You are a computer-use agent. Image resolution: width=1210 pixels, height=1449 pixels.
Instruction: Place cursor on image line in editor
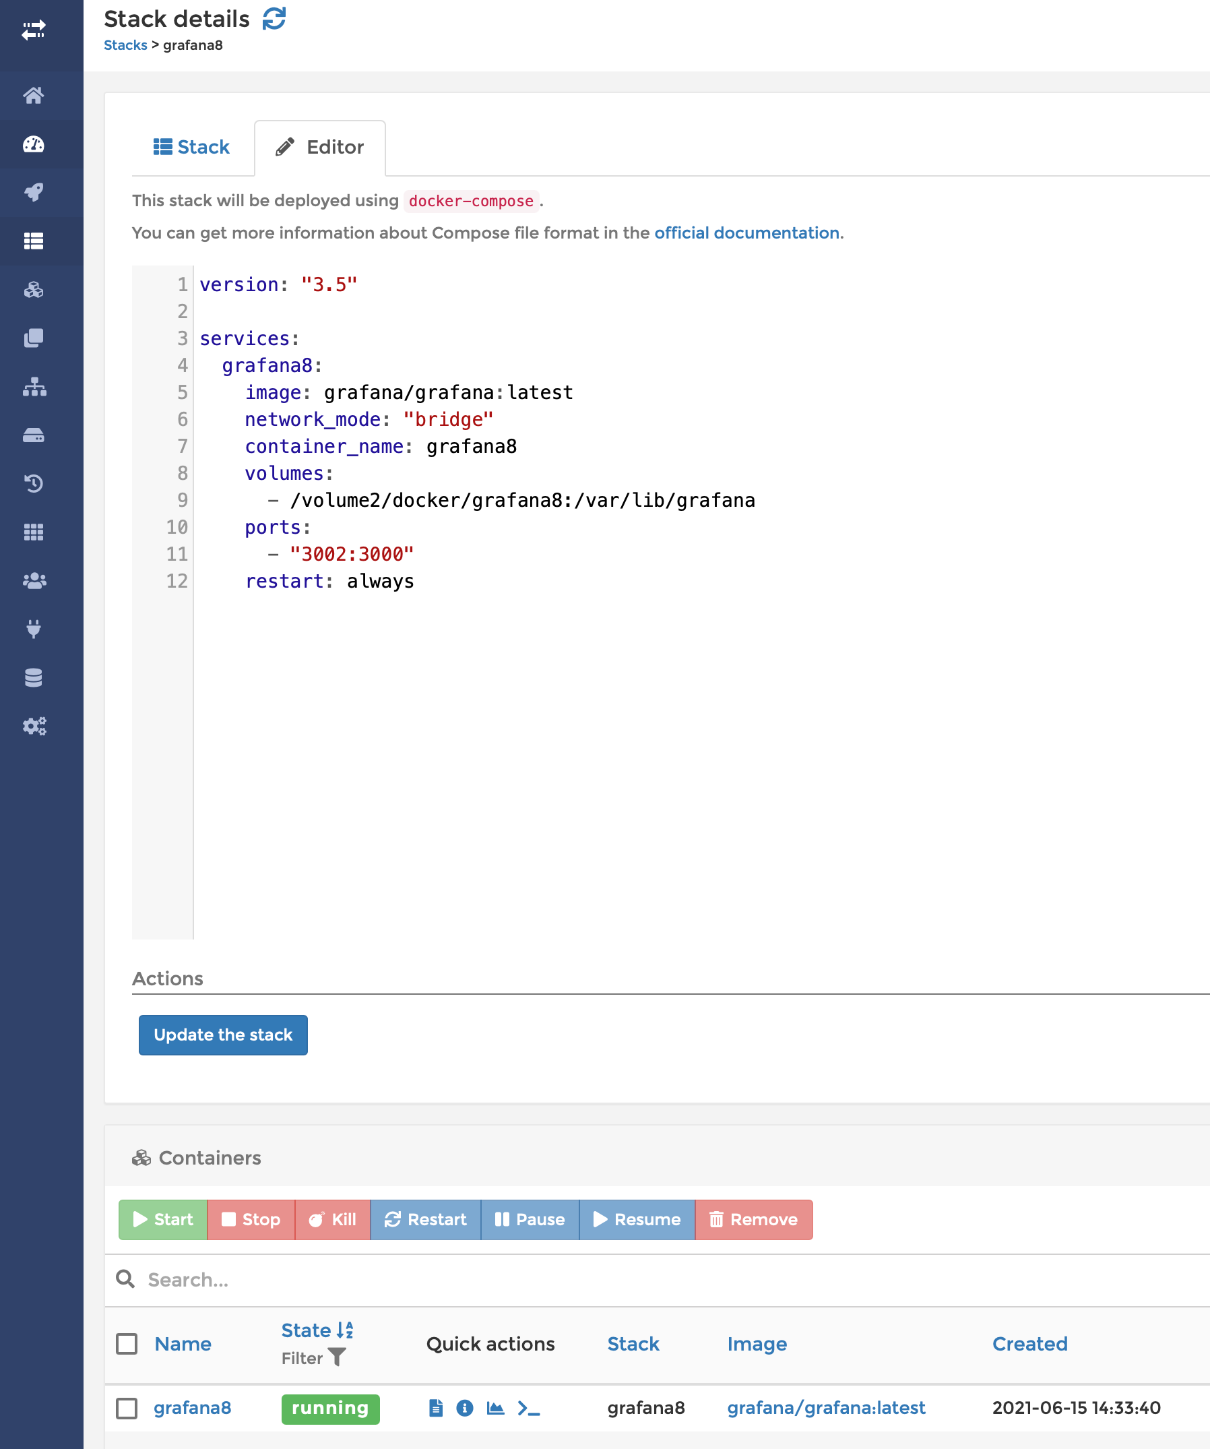coord(408,392)
